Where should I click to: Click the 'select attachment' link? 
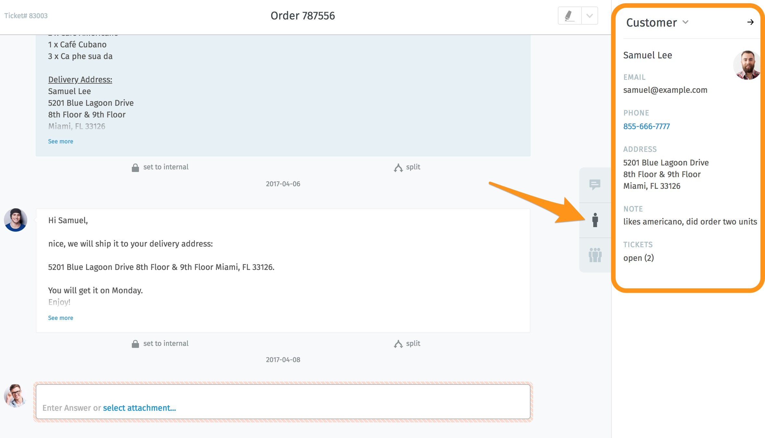click(x=139, y=408)
